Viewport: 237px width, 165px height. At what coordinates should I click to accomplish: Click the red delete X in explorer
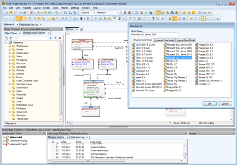[x=60, y=38]
